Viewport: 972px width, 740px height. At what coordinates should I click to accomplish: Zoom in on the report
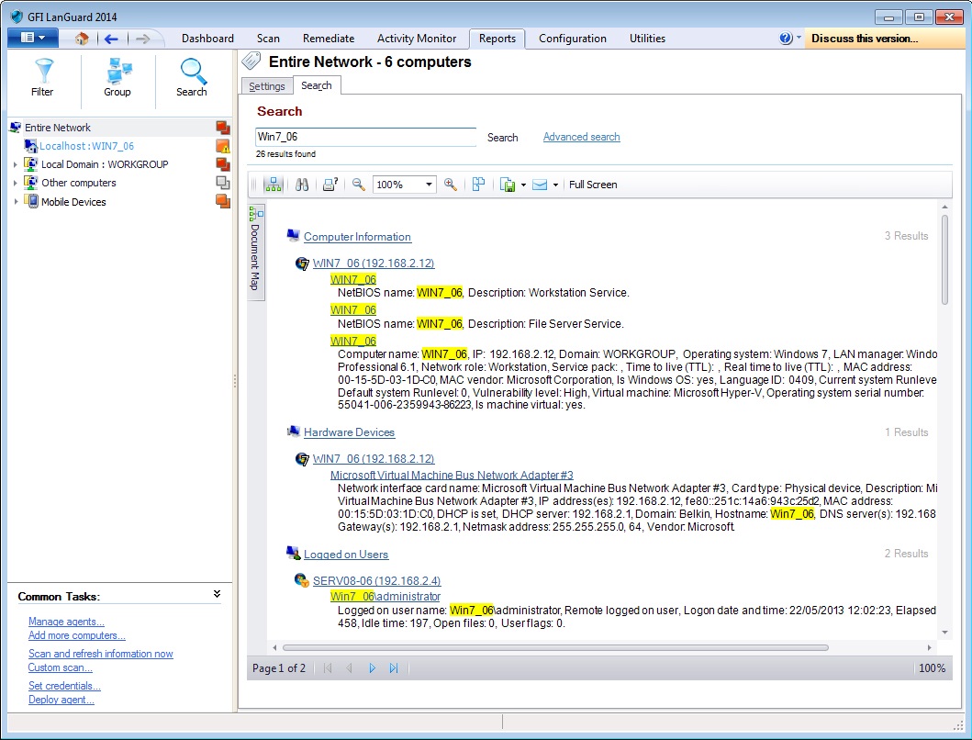[x=451, y=185]
